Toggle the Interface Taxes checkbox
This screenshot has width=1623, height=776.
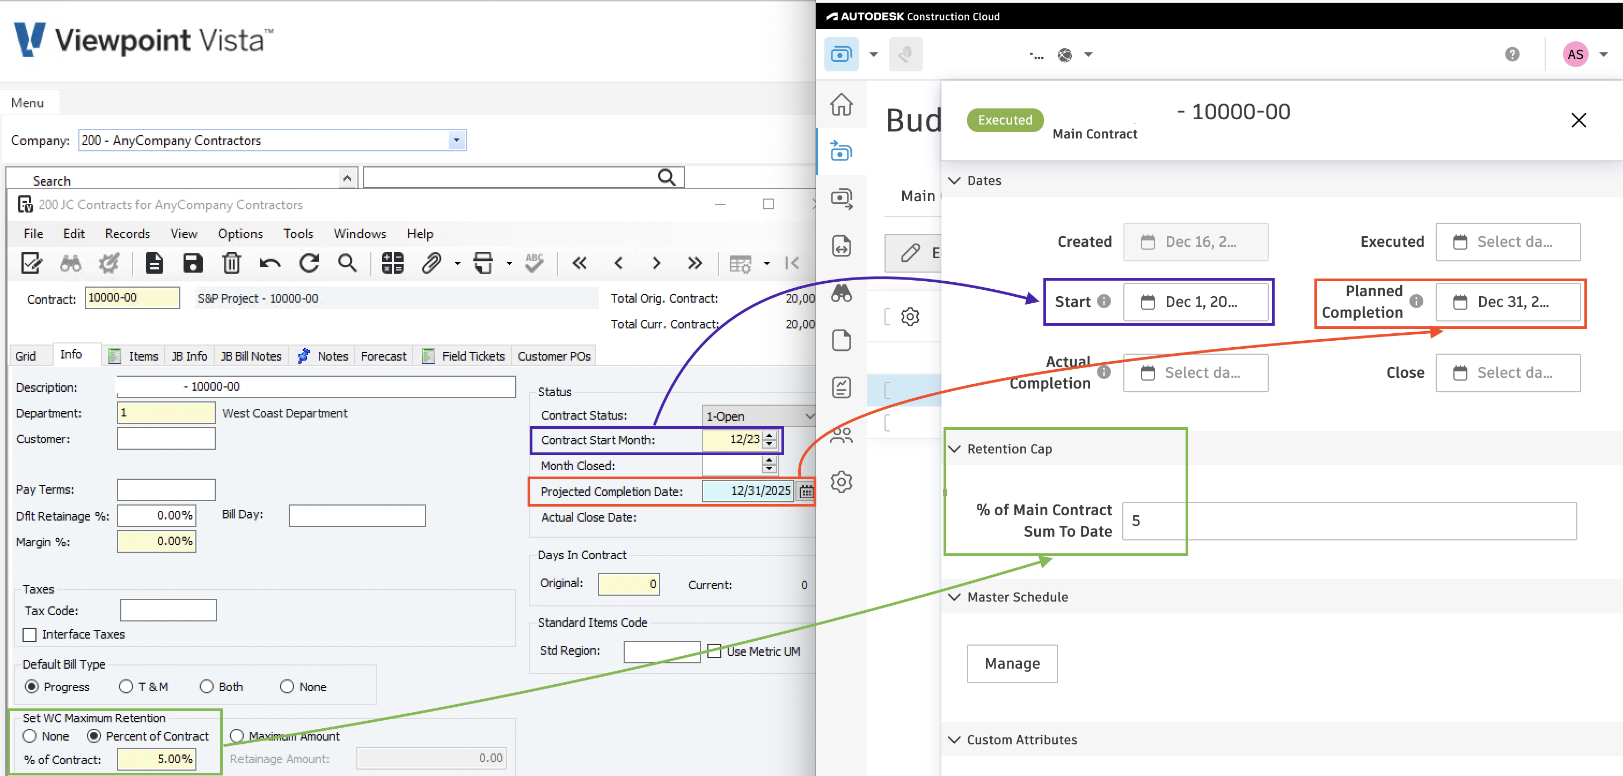click(30, 634)
